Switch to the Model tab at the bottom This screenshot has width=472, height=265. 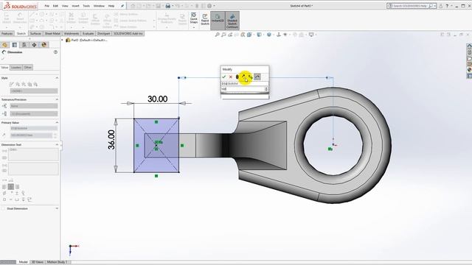tap(23, 262)
